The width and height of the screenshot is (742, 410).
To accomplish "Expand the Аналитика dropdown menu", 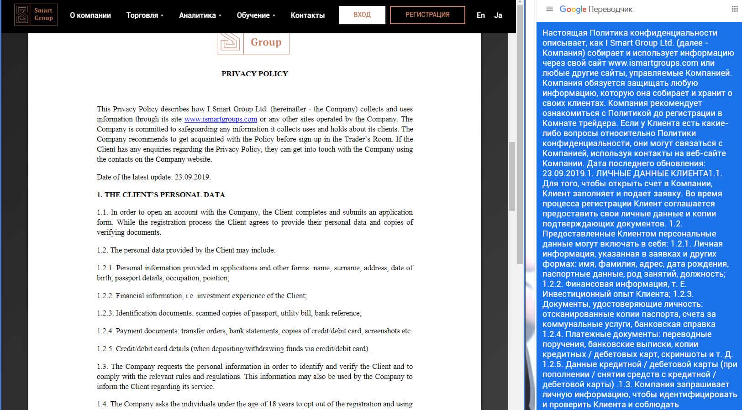I will pos(200,15).
